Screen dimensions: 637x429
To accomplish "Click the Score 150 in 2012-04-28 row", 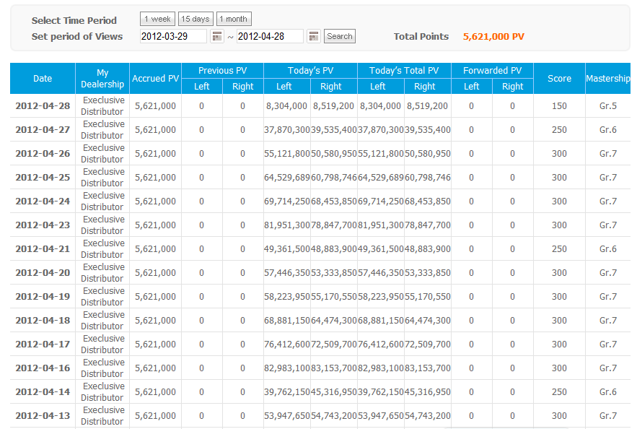I will 559,106.
